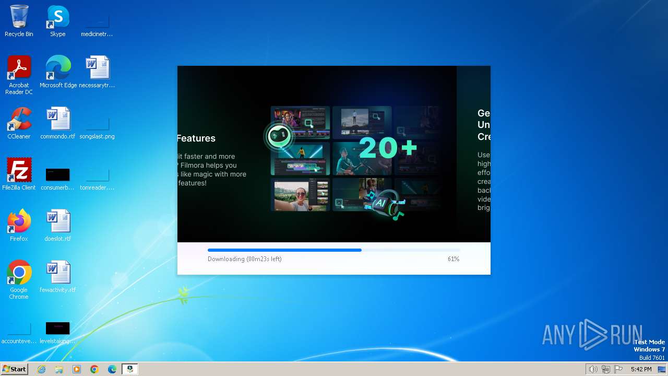Launch Google Chrome desktop shortcut

pos(19,280)
